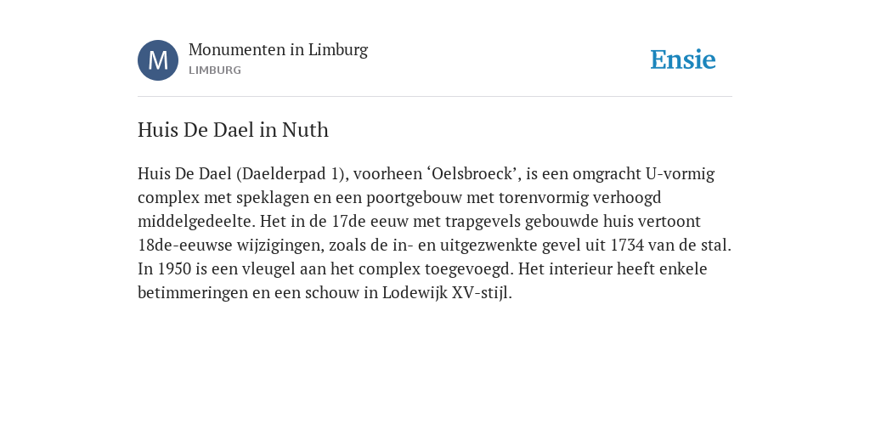Click the address text Daelderpad 1
This screenshot has height=435, width=870.
point(291,174)
